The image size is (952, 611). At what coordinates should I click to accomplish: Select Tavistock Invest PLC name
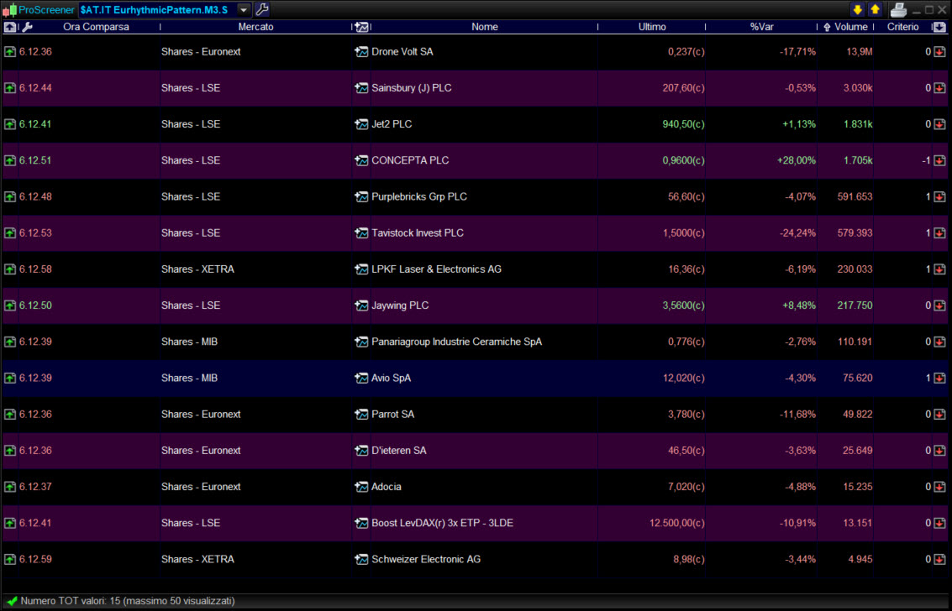coord(418,233)
